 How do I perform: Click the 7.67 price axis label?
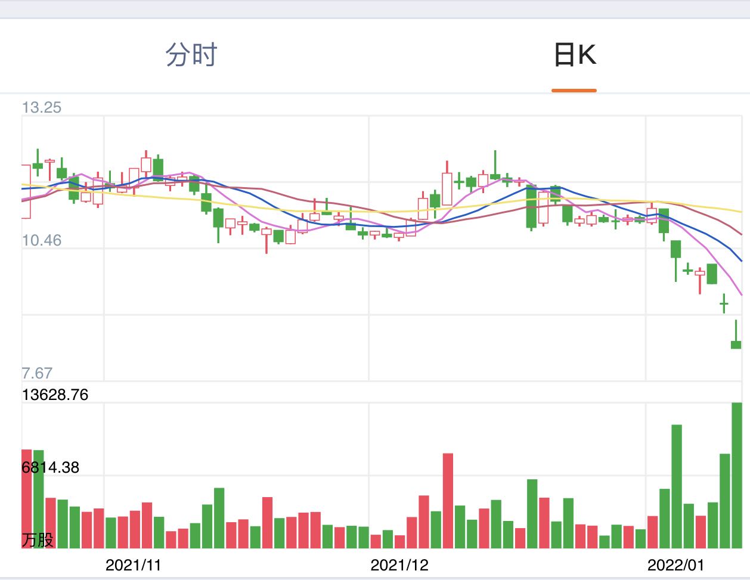pos(37,373)
